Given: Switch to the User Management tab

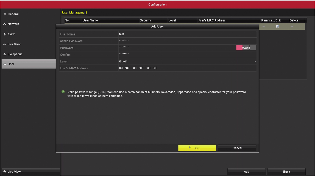Looking at the screenshot, I should click(x=74, y=13).
